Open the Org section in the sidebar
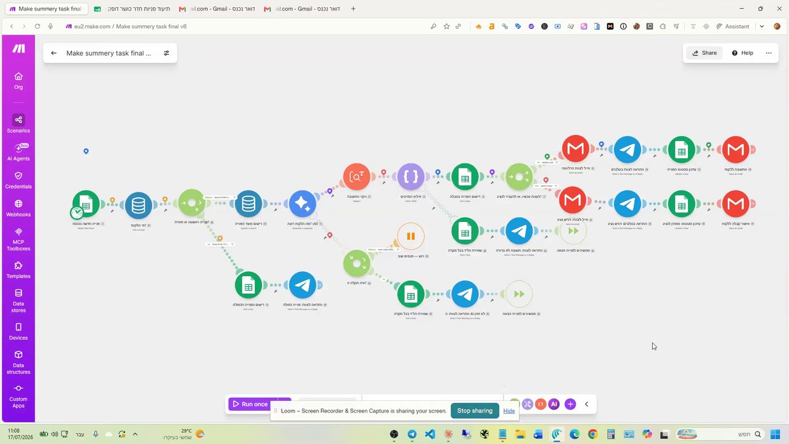The width and height of the screenshot is (789, 444). pos(18,80)
